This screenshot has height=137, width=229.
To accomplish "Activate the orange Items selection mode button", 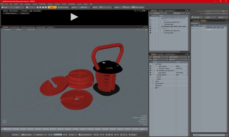I will [x=52, y=7].
